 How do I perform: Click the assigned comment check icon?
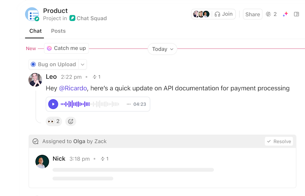[35, 141]
